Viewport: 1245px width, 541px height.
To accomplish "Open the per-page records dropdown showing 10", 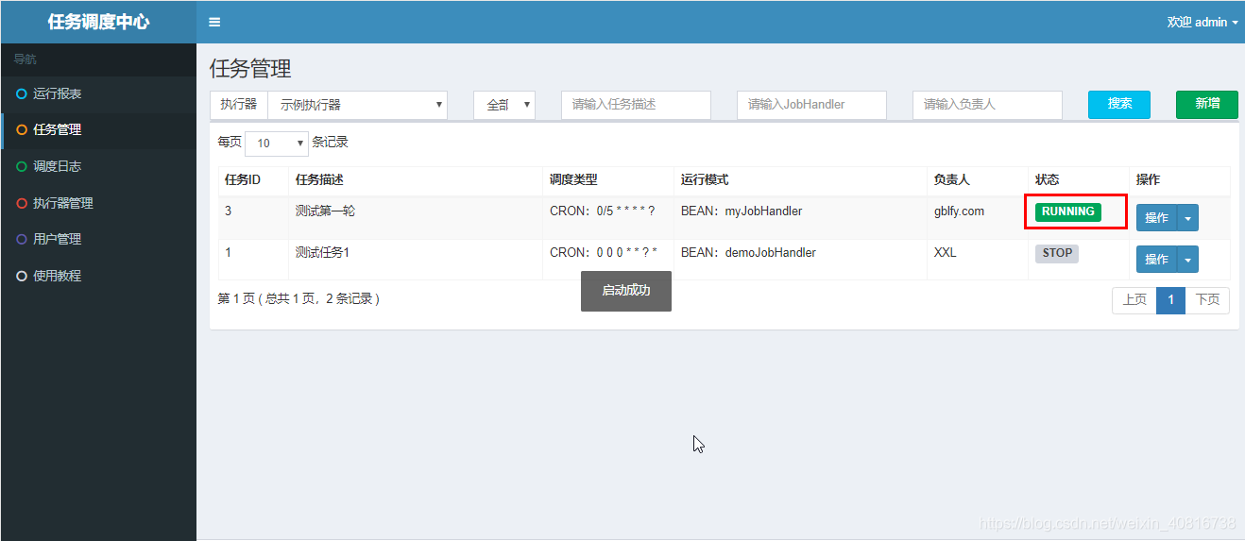I will coord(277,143).
